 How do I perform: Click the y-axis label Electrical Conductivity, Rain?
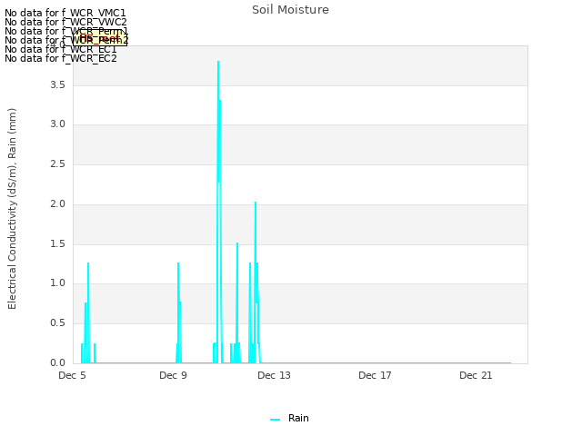click(x=12, y=209)
